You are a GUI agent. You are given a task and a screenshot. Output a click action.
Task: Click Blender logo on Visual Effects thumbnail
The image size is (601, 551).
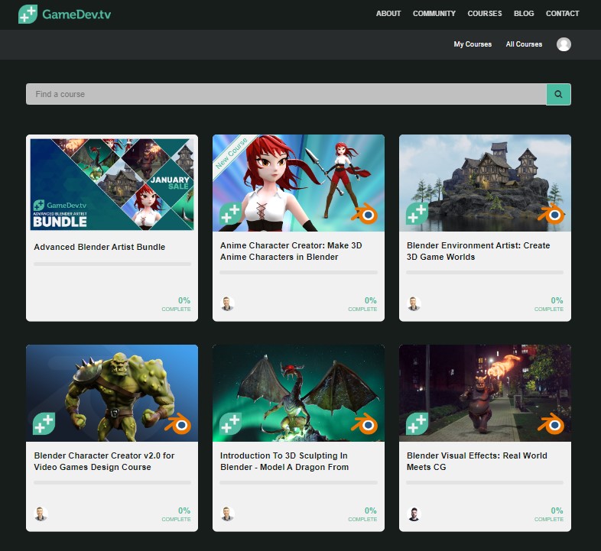[551, 424]
